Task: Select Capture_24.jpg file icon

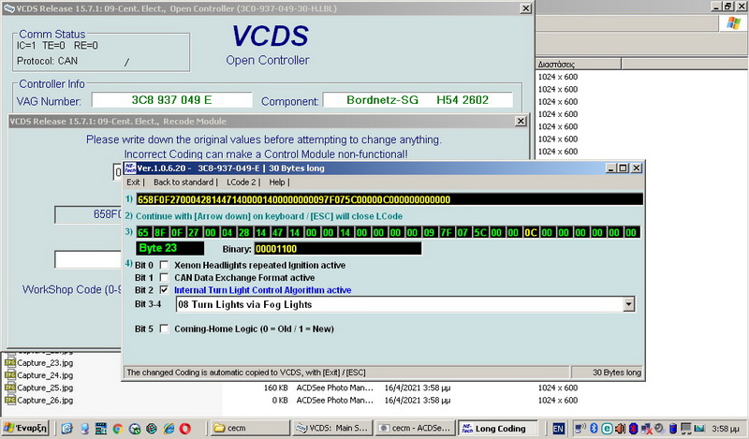Action: (10, 375)
